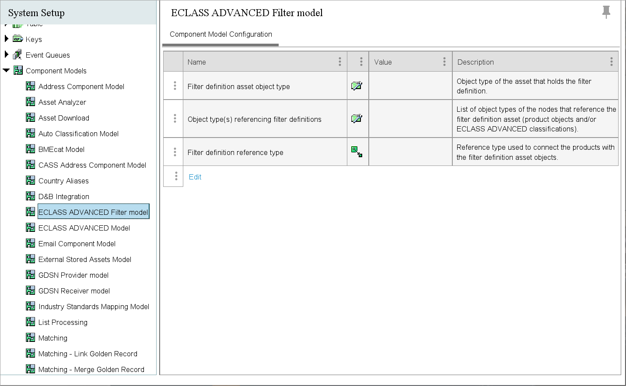Switch to the Component Model Configuration tab
Viewport: 626px width, 386px height.
(x=220, y=34)
